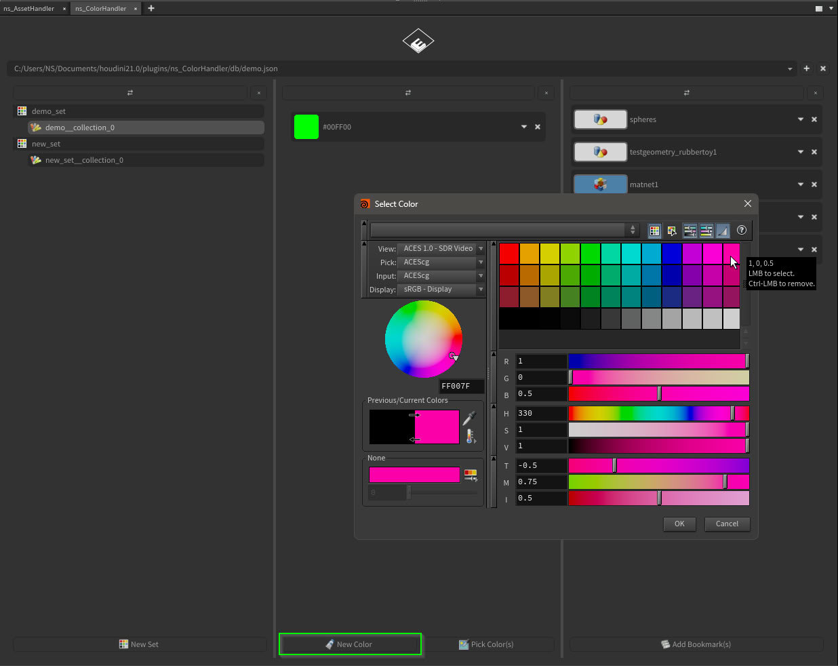Switch to the ns_AssetHandler tab
This screenshot has width=838, height=666.
[29, 9]
